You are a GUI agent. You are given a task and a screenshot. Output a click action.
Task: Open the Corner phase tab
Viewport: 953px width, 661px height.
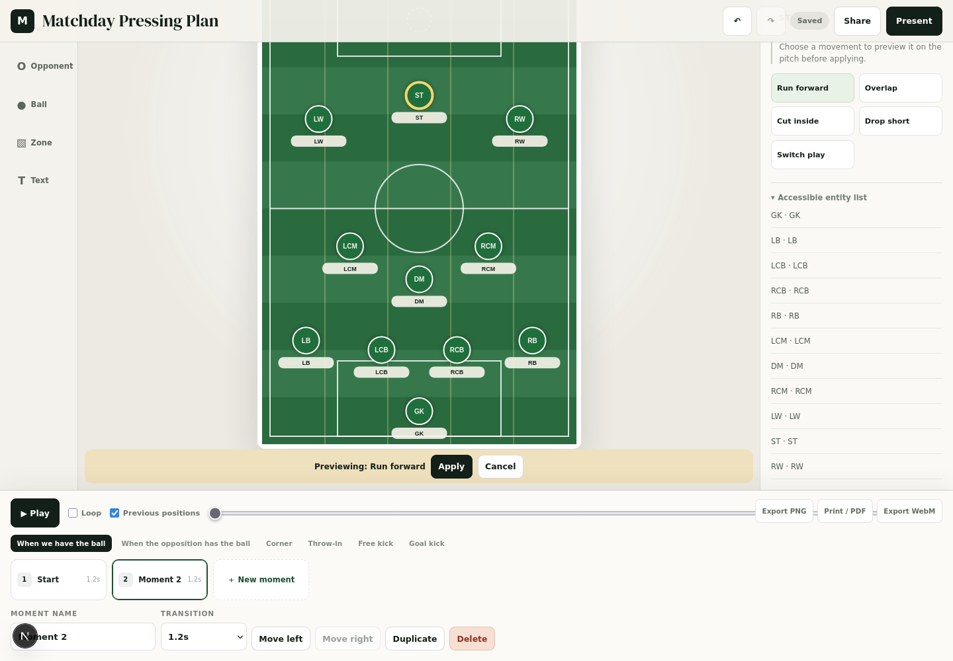pos(279,543)
